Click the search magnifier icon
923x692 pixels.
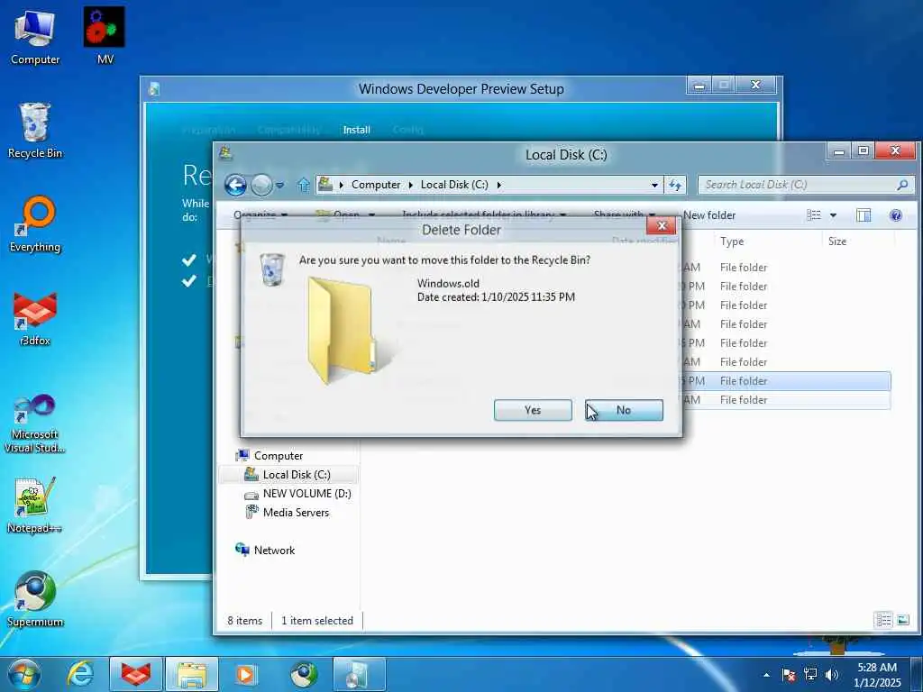pyautogui.click(x=902, y=185)
